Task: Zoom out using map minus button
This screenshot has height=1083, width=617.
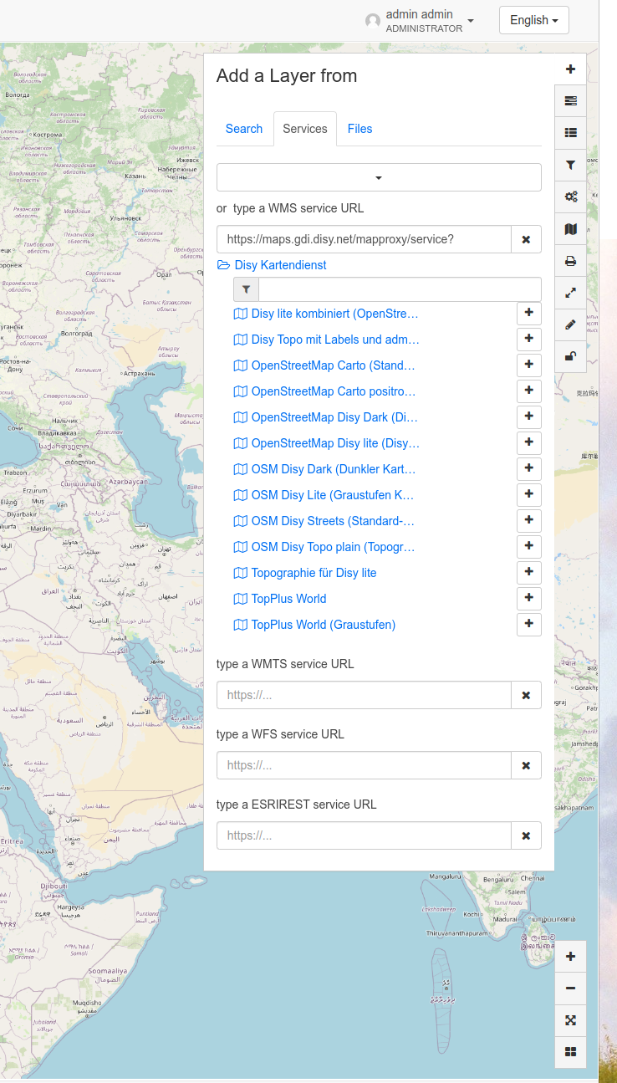Action: point(570,988)
